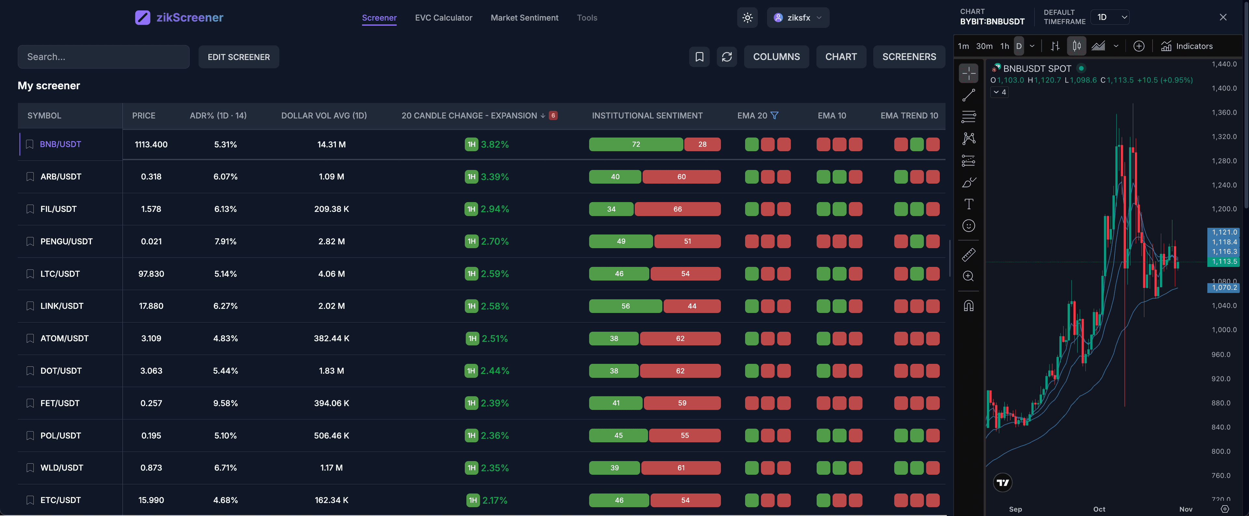Select the crosshair cursor tool
The image size is (1249, 516).
pos(968,74)
